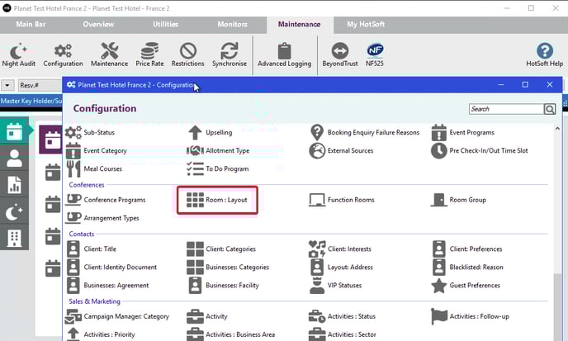Open Layout: Address configuration

(x=342, y=268)
